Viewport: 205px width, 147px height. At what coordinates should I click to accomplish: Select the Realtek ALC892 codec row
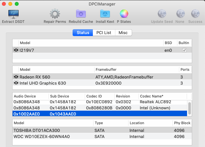(100, 102)
